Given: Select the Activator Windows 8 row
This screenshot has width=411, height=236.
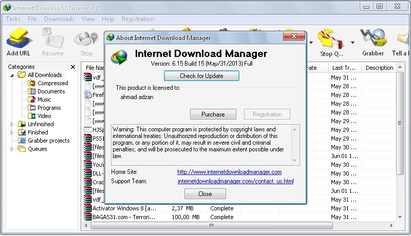Looking at the screenshot, I should 238,208.
